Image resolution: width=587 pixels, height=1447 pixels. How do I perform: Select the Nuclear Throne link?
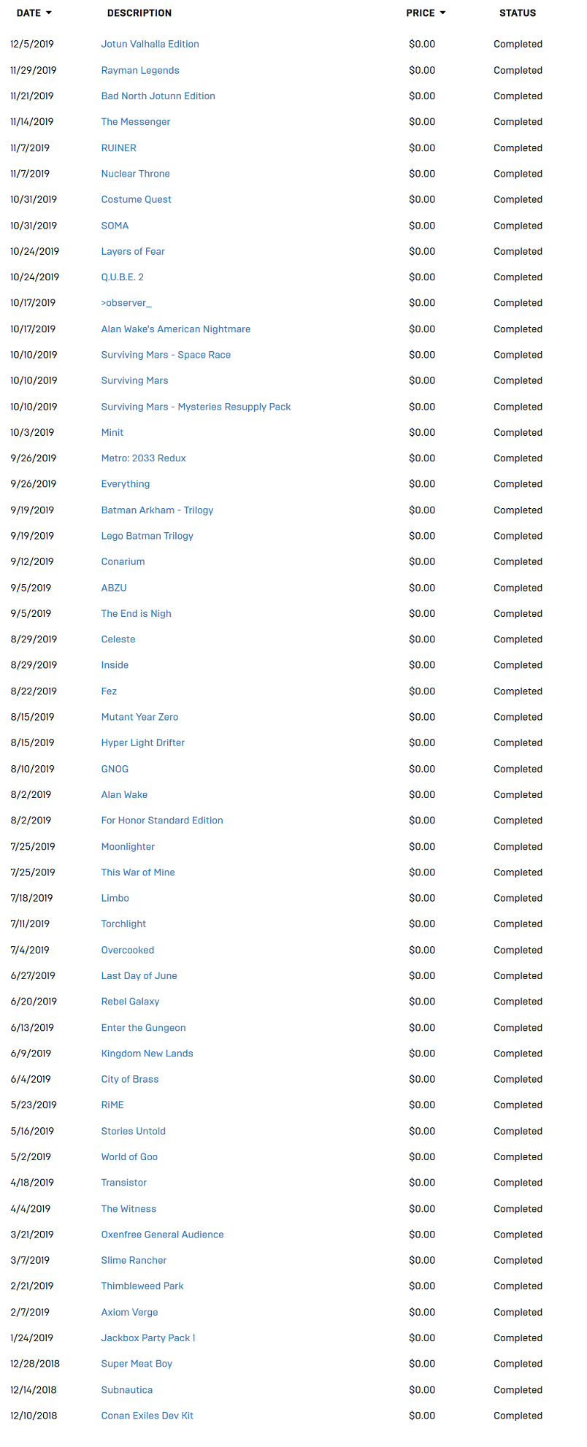pyautogui.click(x=135, y=174)
